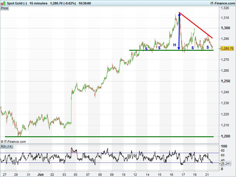236x177 pixels.
Task: Click the 1,240 price axis label
Action: click(x=225, y=92)
